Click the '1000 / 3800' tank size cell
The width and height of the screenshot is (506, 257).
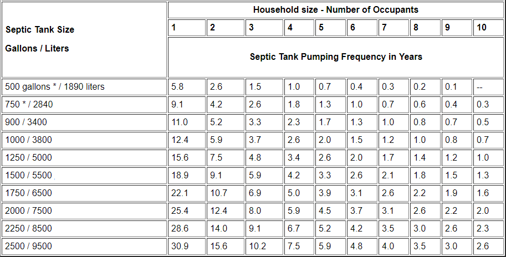click(x=28, y=140)
